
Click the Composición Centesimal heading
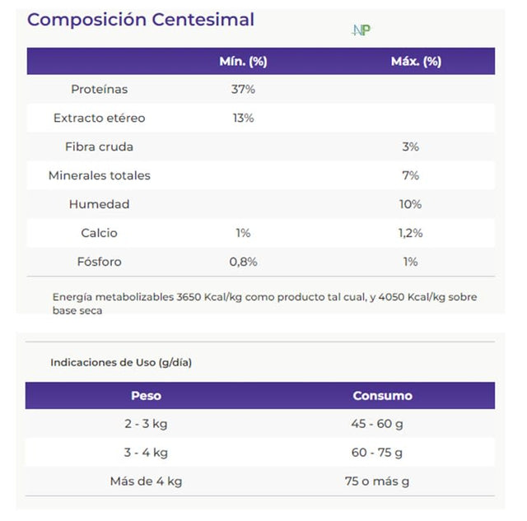(x=141, y=20)
